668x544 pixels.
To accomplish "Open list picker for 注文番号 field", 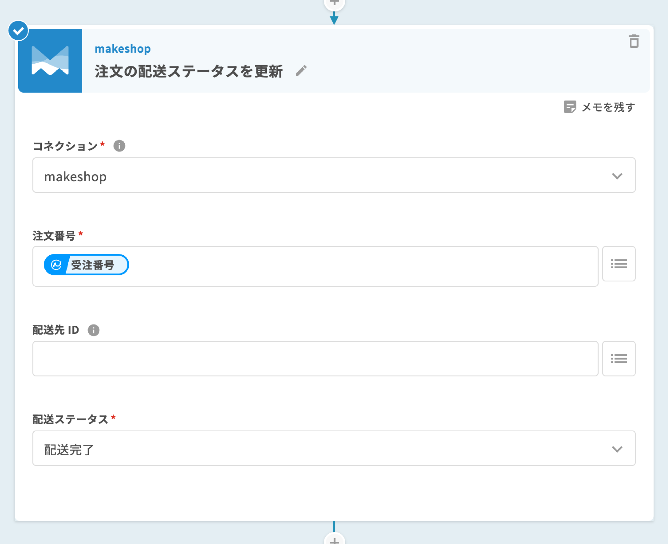I will (x=618, y=264).
